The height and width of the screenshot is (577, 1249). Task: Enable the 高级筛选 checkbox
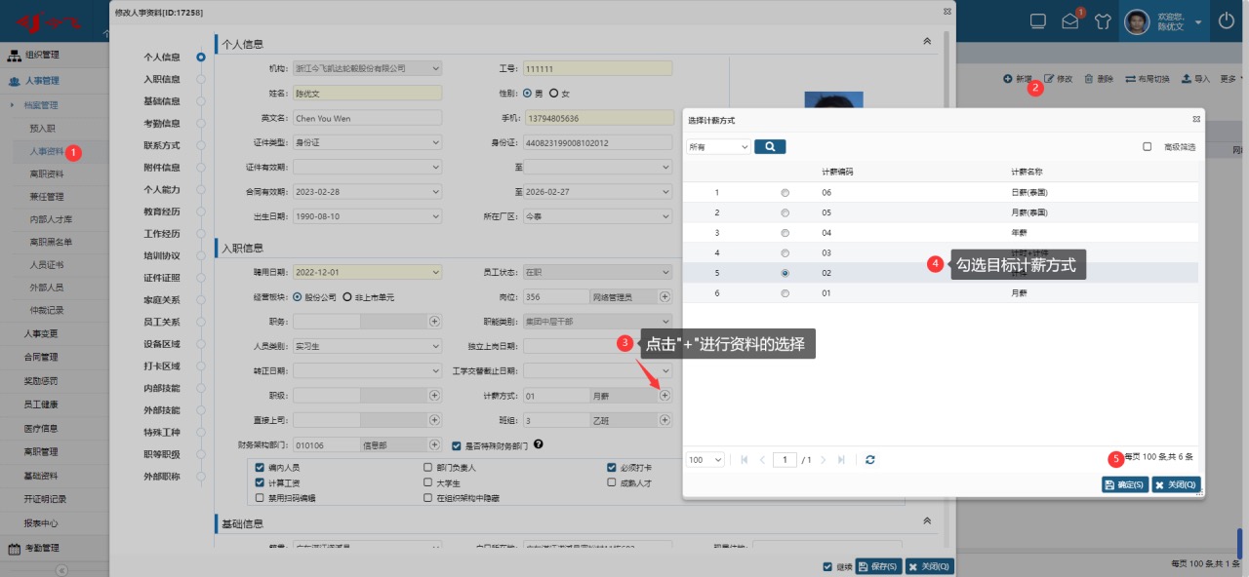pos(1148,147)
